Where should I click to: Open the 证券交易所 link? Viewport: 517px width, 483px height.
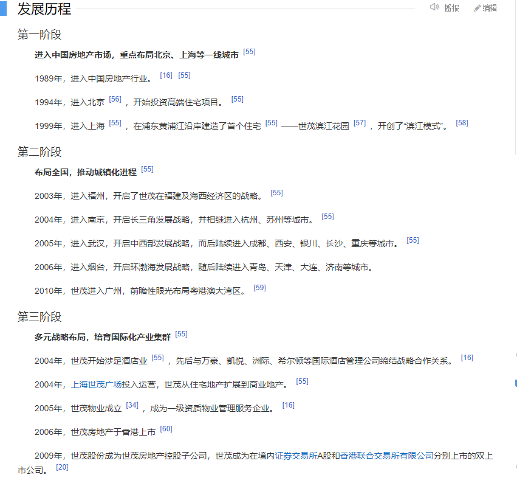click(x=296, y=456)
